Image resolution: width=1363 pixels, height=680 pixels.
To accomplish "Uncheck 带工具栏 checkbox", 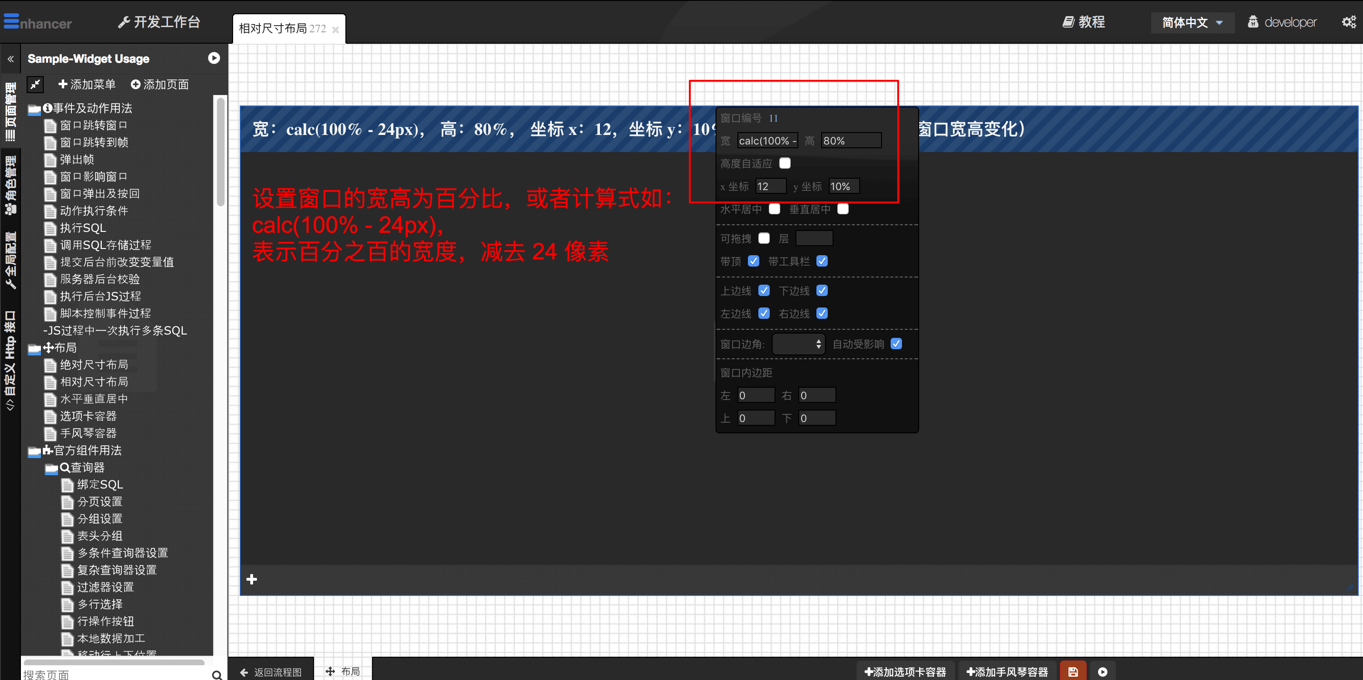I will [822, 261].
